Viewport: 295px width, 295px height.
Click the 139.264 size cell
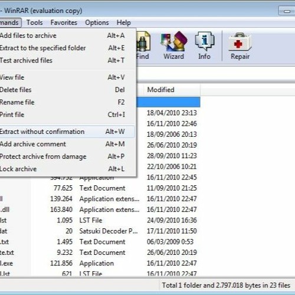point(61,199)
